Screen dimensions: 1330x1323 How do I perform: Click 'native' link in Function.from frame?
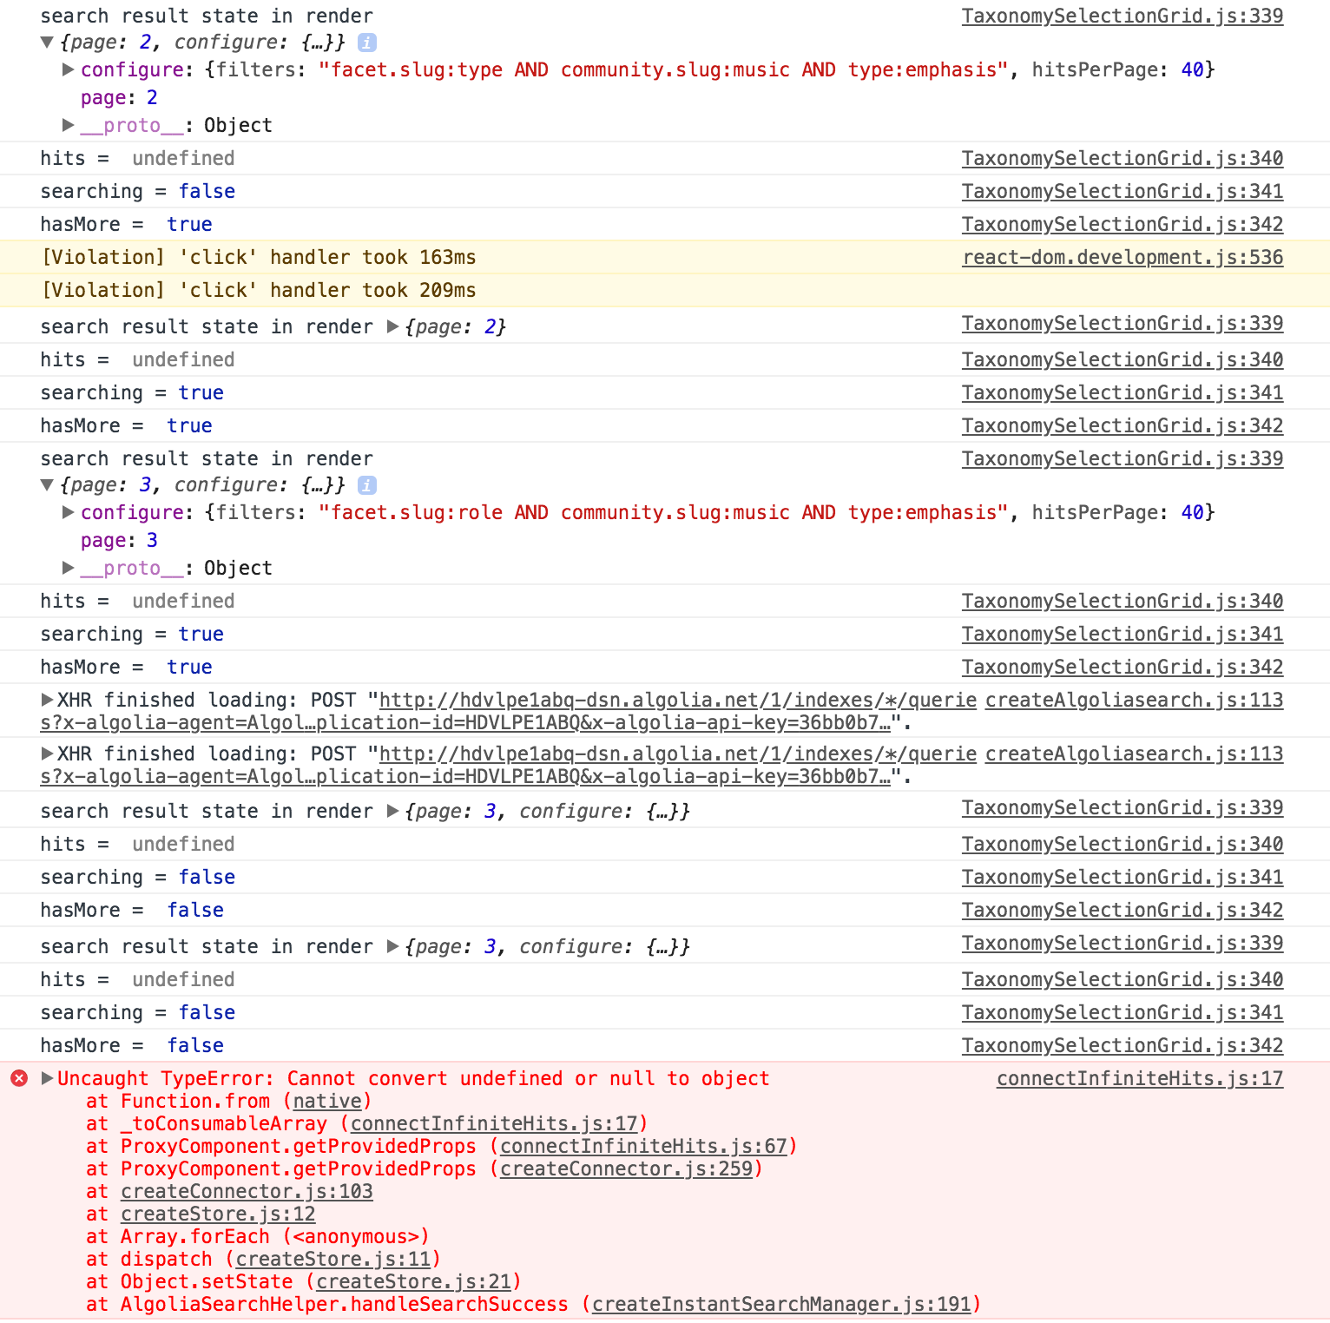click(x=327, y=1101)
